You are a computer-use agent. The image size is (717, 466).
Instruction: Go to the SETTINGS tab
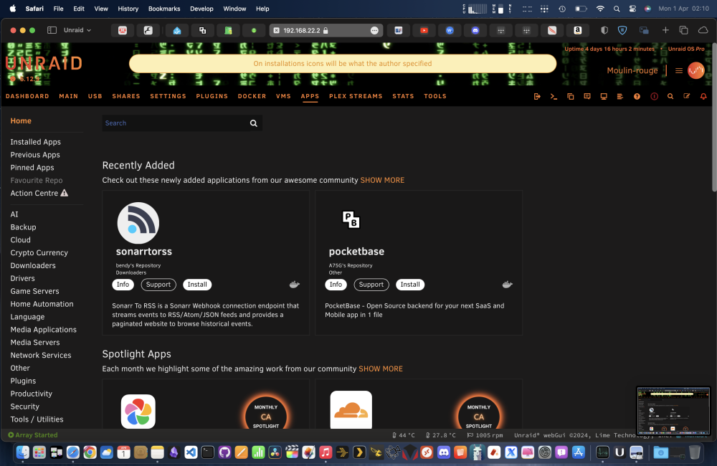[x=168, y=96]
